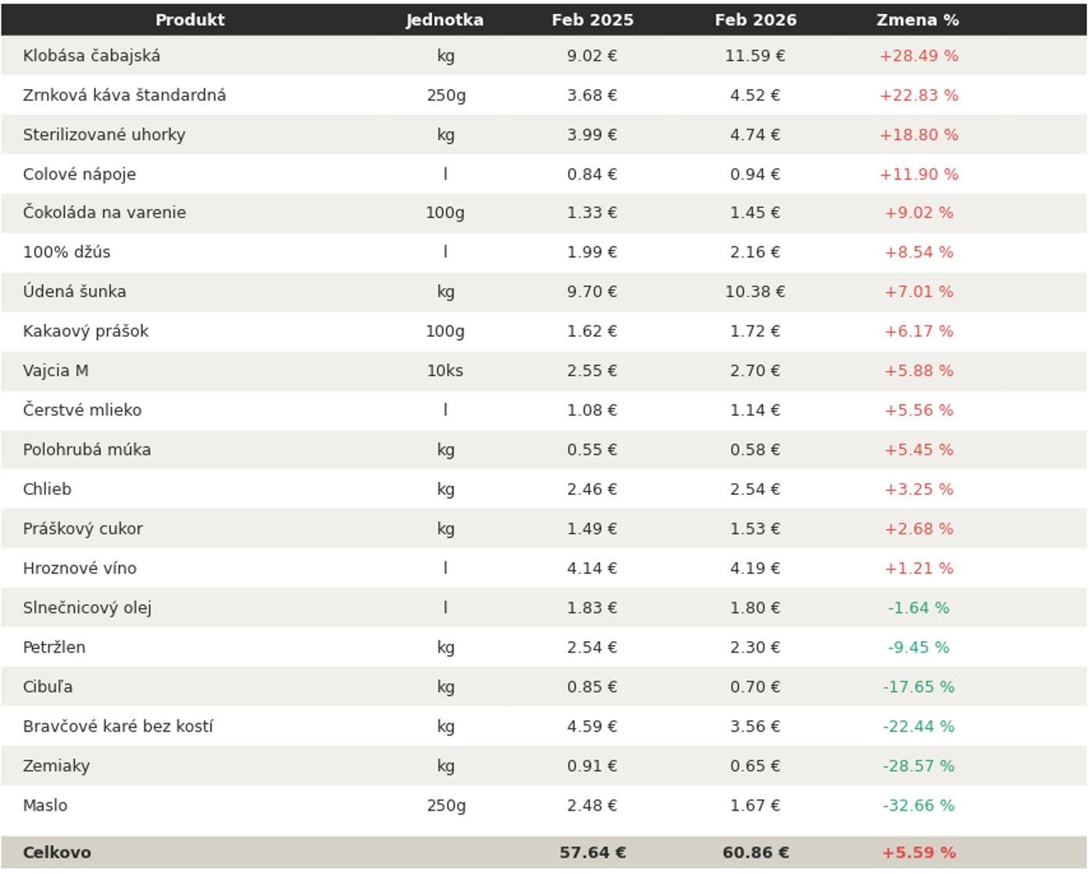Screen dimensions: 1091x874
Task: Select the Vajcia M product cell
Action: tap(55, 371)
